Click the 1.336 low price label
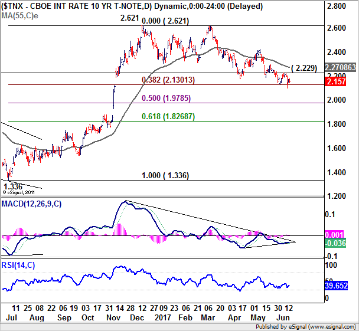 pyautogui.click(x=13, y=186)
